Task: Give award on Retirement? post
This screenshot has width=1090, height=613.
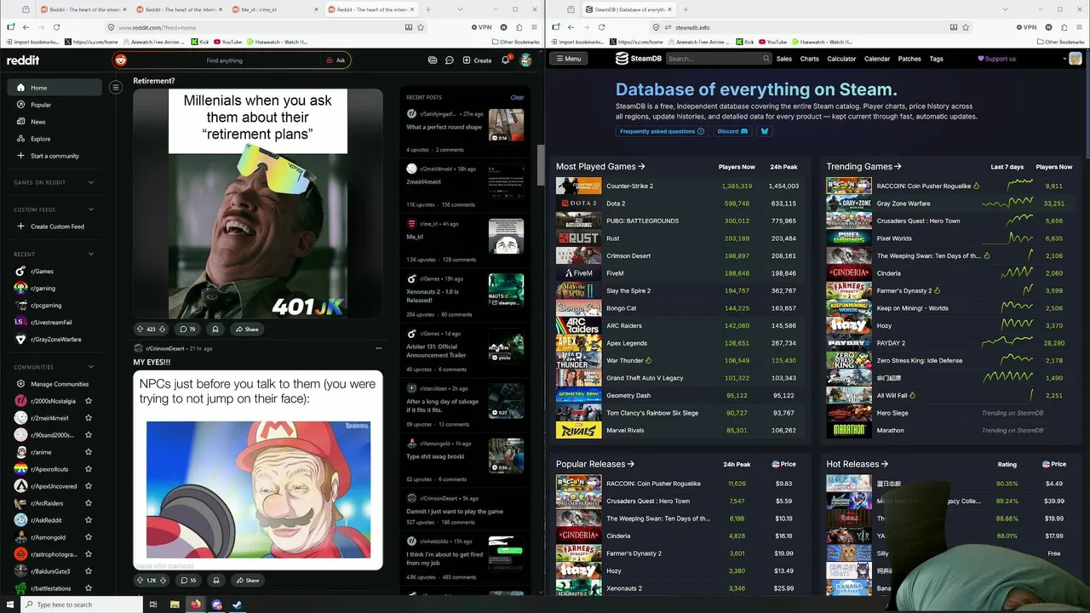Action: click(x=215, y=329)
